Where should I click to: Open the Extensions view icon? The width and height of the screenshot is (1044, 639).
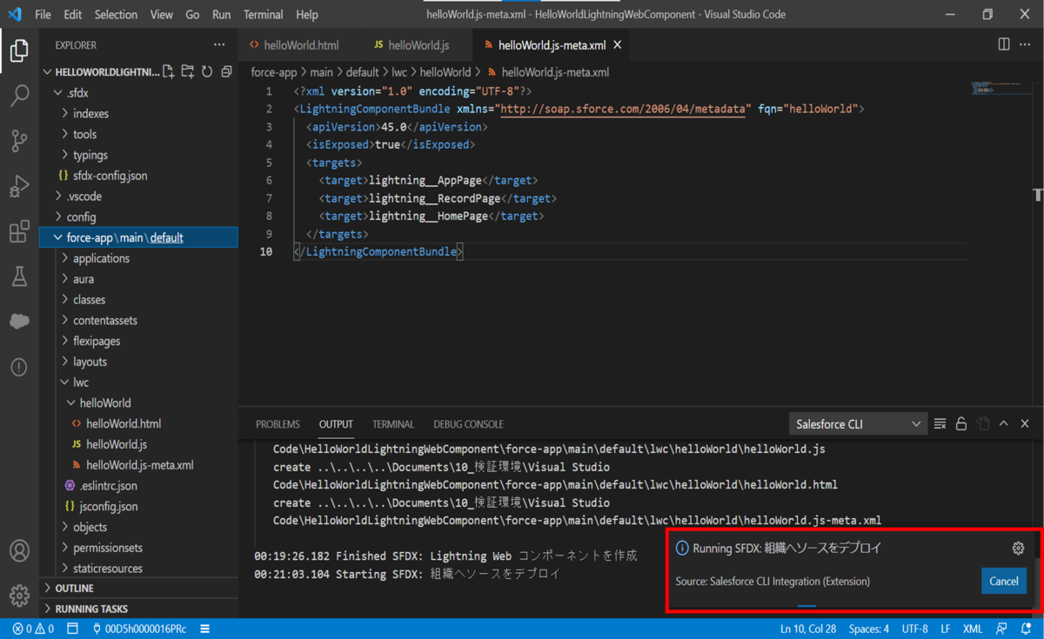click(19, 231)
